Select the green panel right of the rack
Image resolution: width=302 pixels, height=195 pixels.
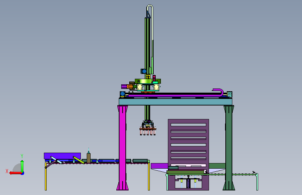pos(217,166)
